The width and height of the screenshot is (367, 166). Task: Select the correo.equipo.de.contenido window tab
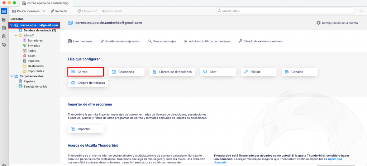47,3
